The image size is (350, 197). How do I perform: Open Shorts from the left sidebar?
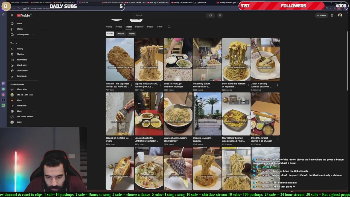[x=20, y=29]
